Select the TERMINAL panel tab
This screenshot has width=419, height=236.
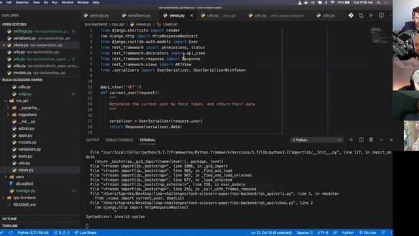point(147,140)
